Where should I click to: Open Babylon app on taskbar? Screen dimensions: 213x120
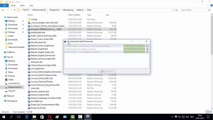pyautogui.click(x=88, y=117)
